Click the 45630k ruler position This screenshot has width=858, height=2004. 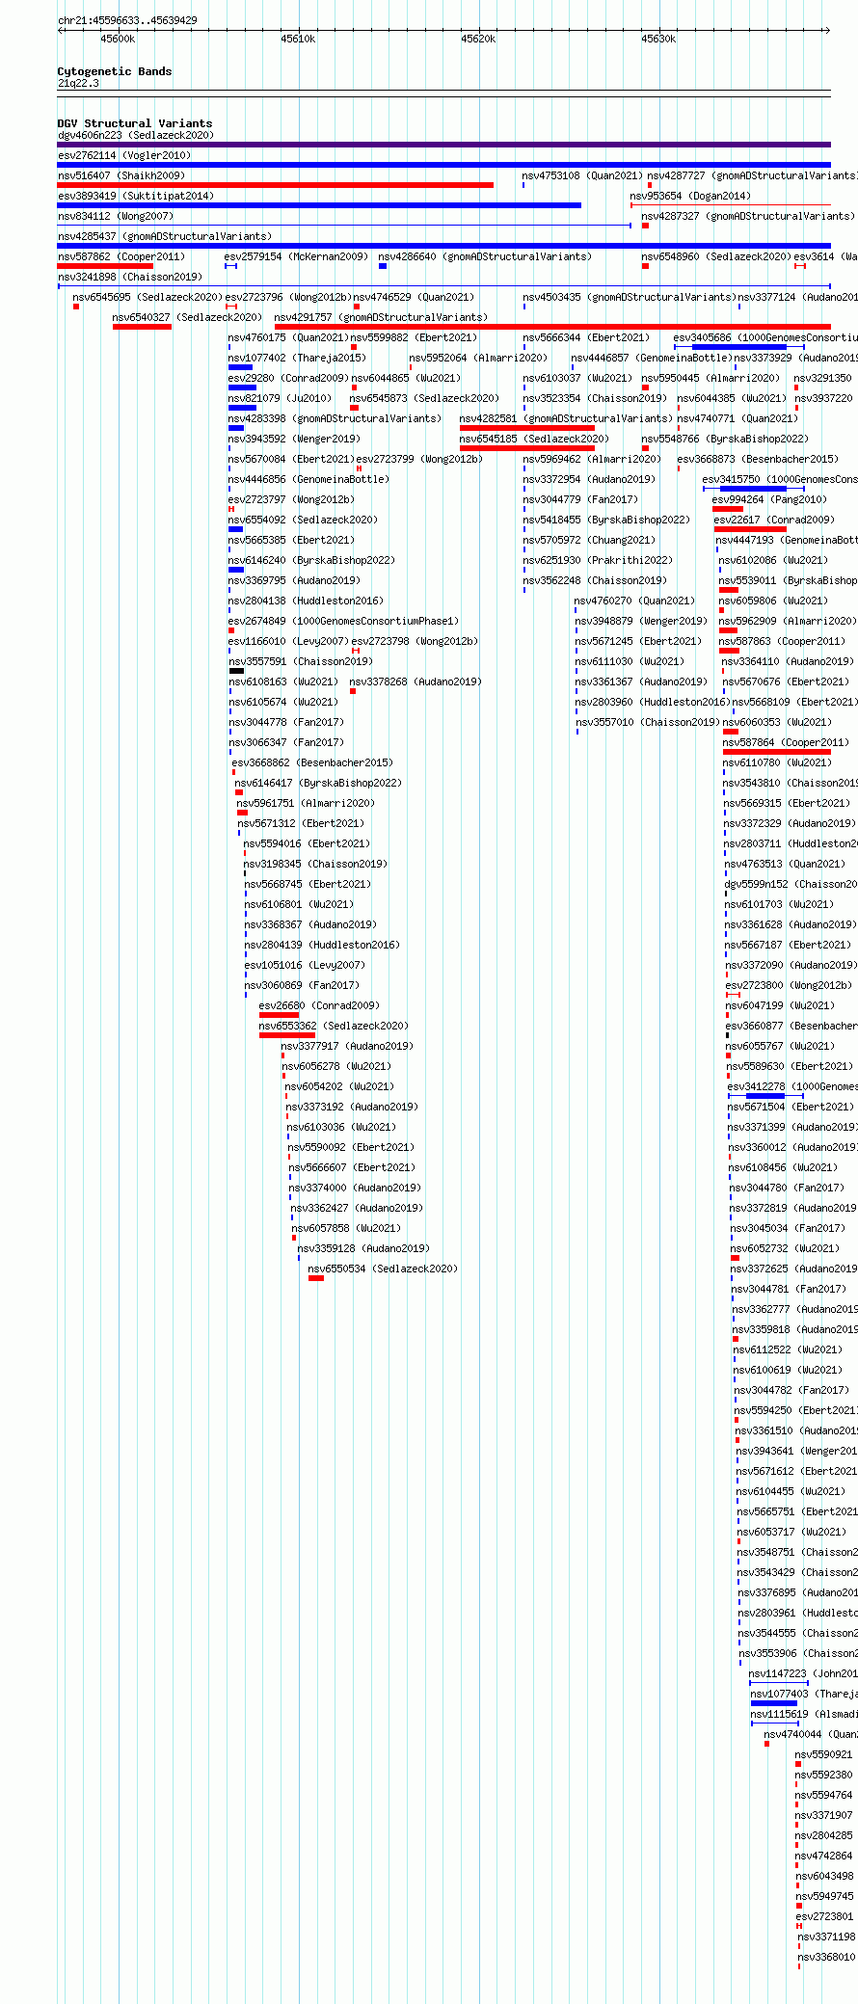(658, 39)
